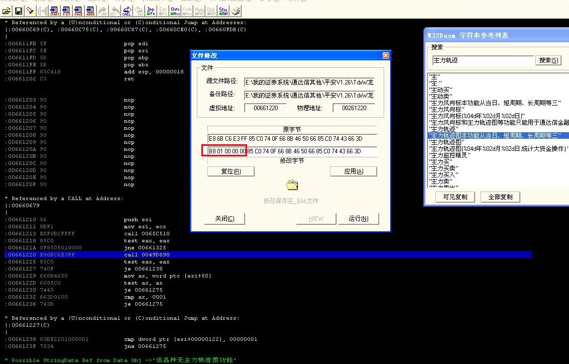Open Imported Functions (Imp Fn) list
Image resolution: width=569 pixels, height=364 pixels.
click(x=151, y=11)
